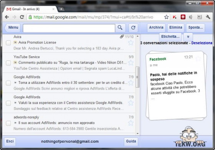Viewport: 215px width, 150px height.
Task: Click the nothingofpersonal@gmail.com account text
Action: click(x=70, y=142)
